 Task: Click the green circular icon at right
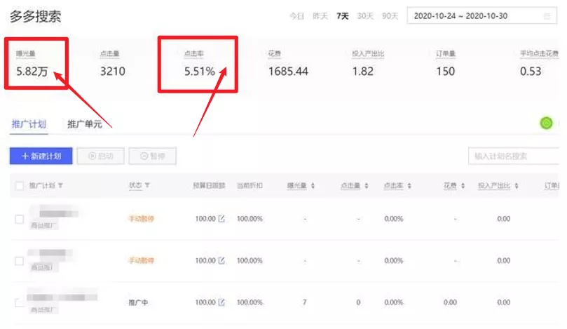(x=546, y=123)
